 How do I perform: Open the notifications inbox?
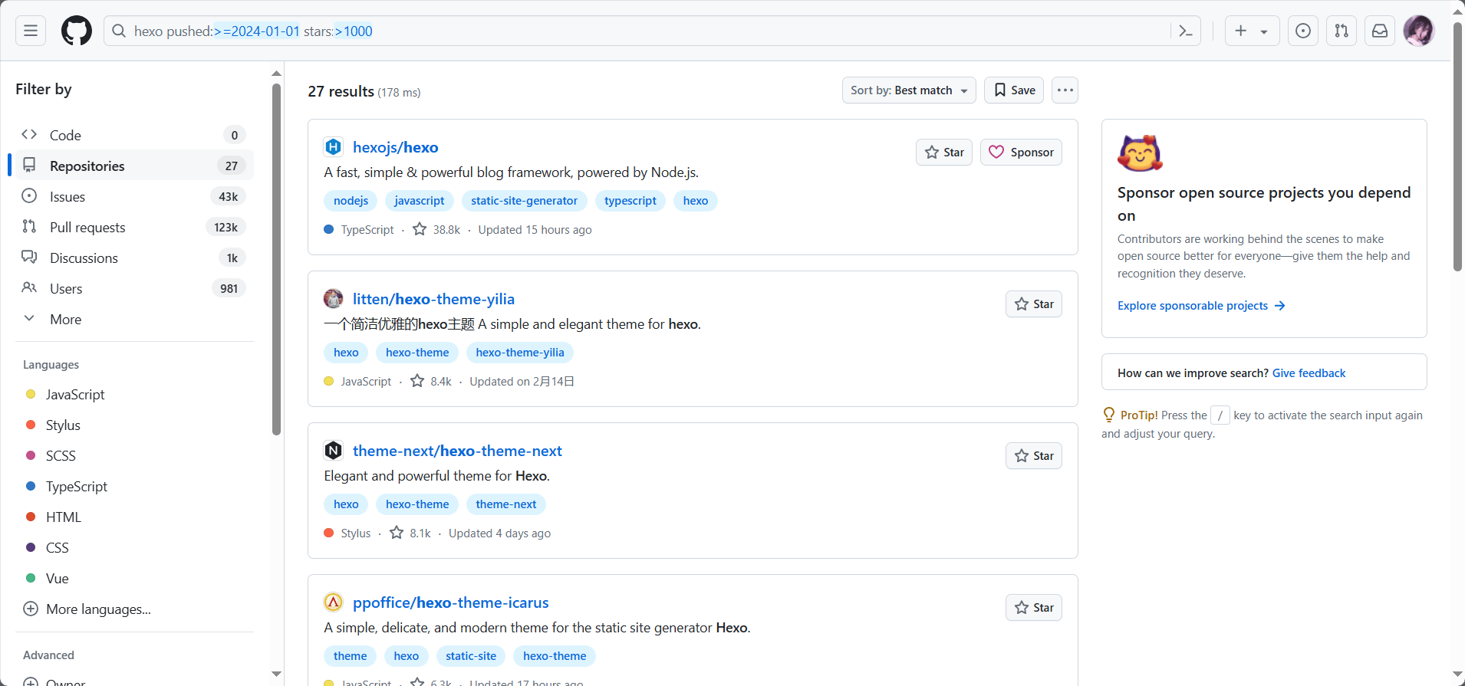tap(1379, 31)
